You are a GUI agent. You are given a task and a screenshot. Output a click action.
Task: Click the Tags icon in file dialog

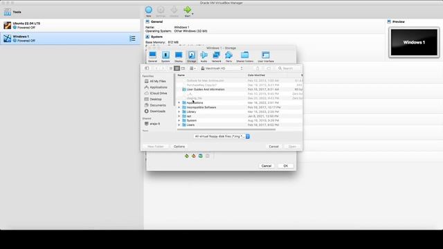[269, 68]
